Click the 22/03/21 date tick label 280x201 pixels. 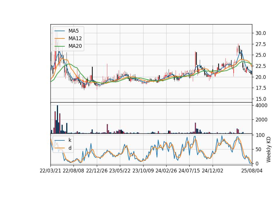click(x=50, y=171)
